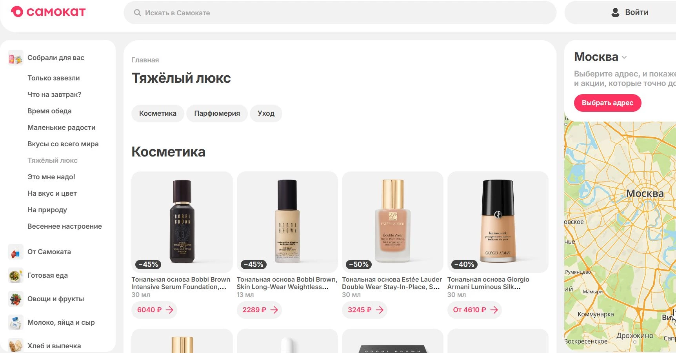The height and width of the screenshot is (353, 676).
Task: Open the 'От Самоката' category icon
Action: [16, 252]
